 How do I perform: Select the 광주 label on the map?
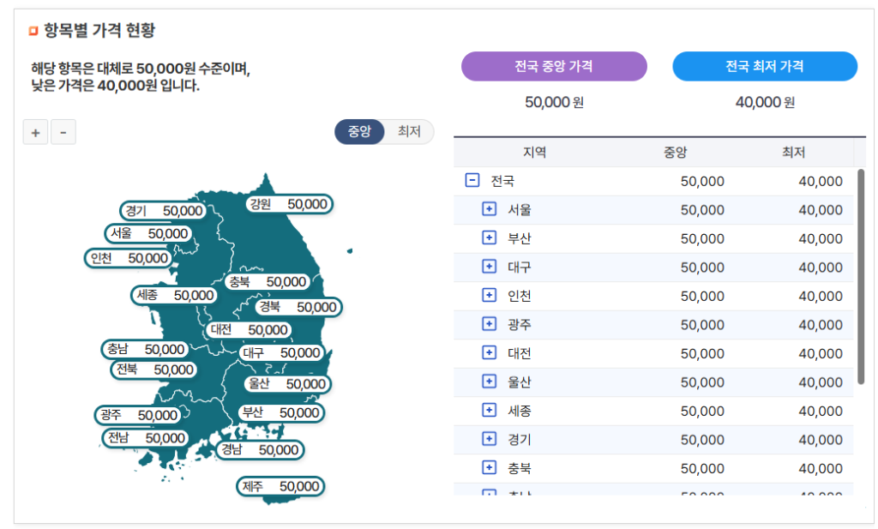click(x=138, y=415)
